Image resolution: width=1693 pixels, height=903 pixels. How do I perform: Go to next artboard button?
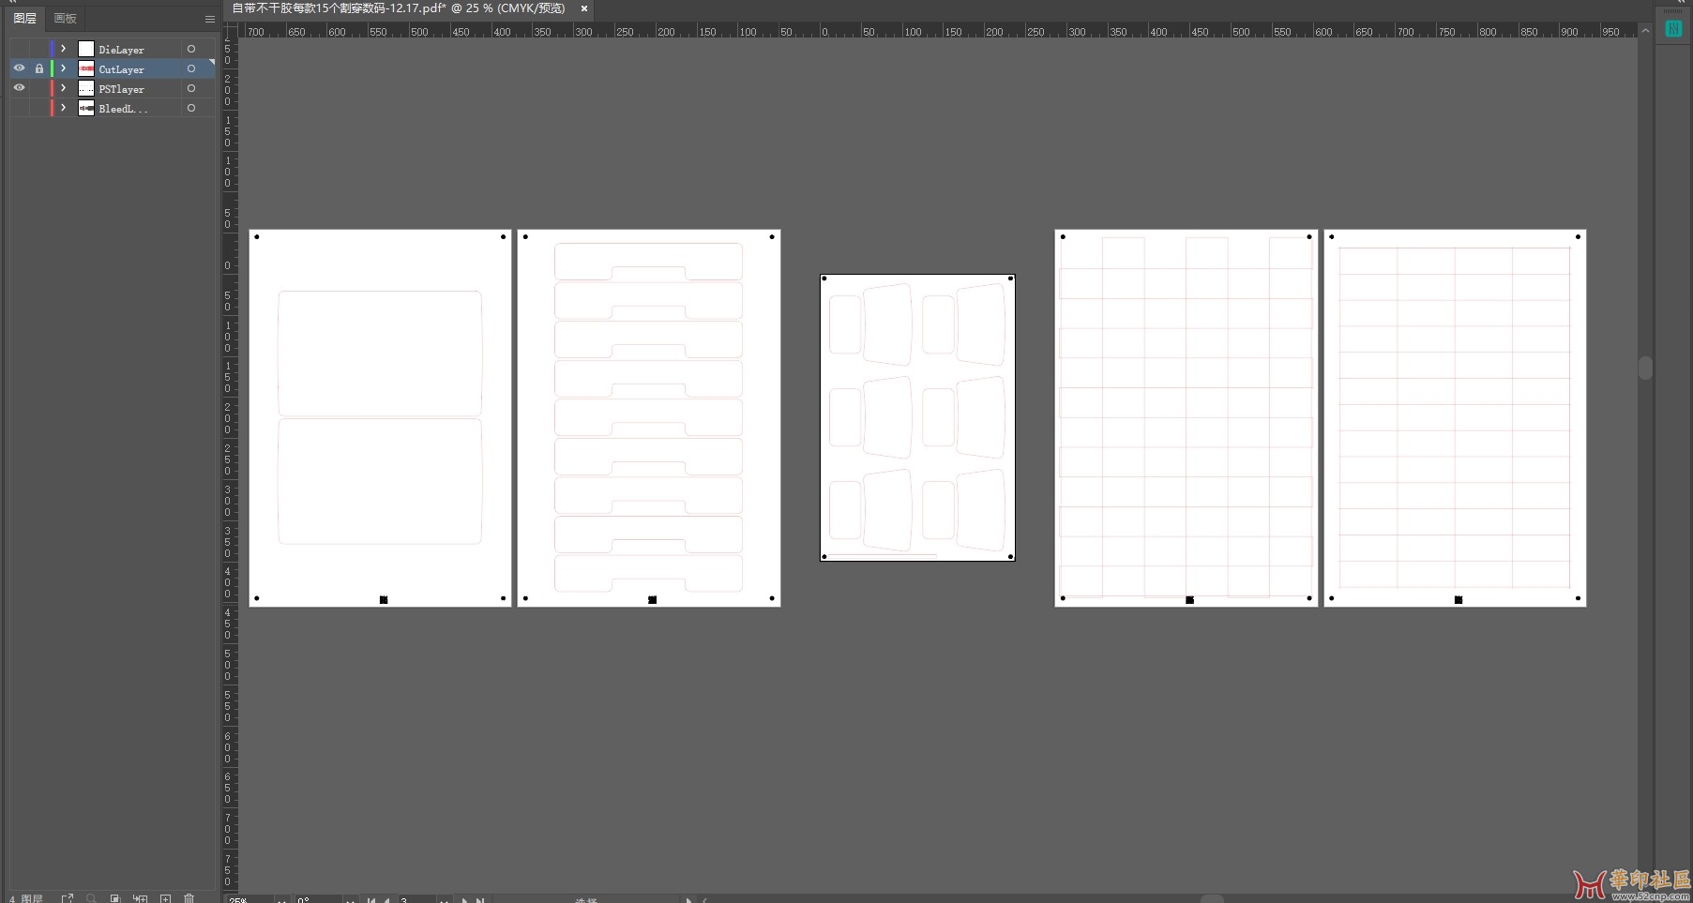[x=464, y=899]
